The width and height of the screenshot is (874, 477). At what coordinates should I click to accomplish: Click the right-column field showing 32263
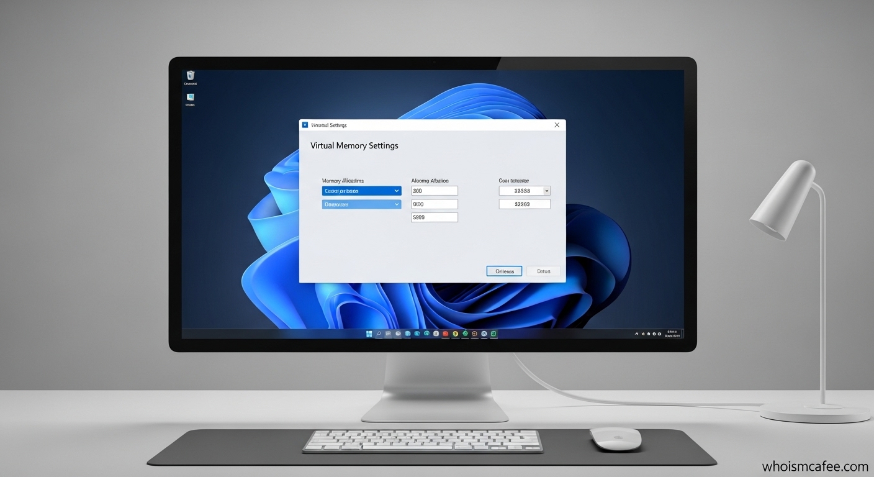coord(525,204)
